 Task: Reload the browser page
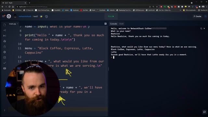point(9,6)
